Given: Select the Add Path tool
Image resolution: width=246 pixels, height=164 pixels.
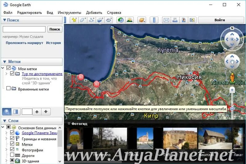Looking at the screenshot, I should tap(91, 20).
